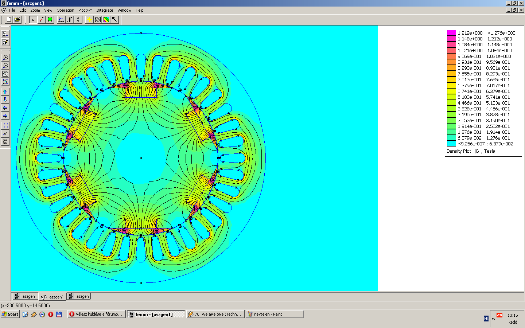The width and height of the screenshot is (525, 328).
Task: Pan view down with down arrow
Action: coord(5,99)
